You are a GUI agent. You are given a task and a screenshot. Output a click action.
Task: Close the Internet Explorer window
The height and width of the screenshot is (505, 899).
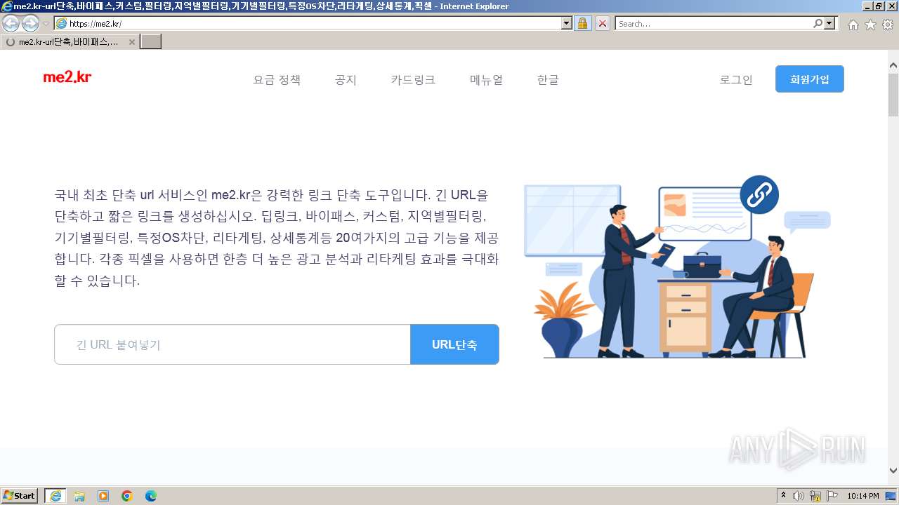point(891,6)
